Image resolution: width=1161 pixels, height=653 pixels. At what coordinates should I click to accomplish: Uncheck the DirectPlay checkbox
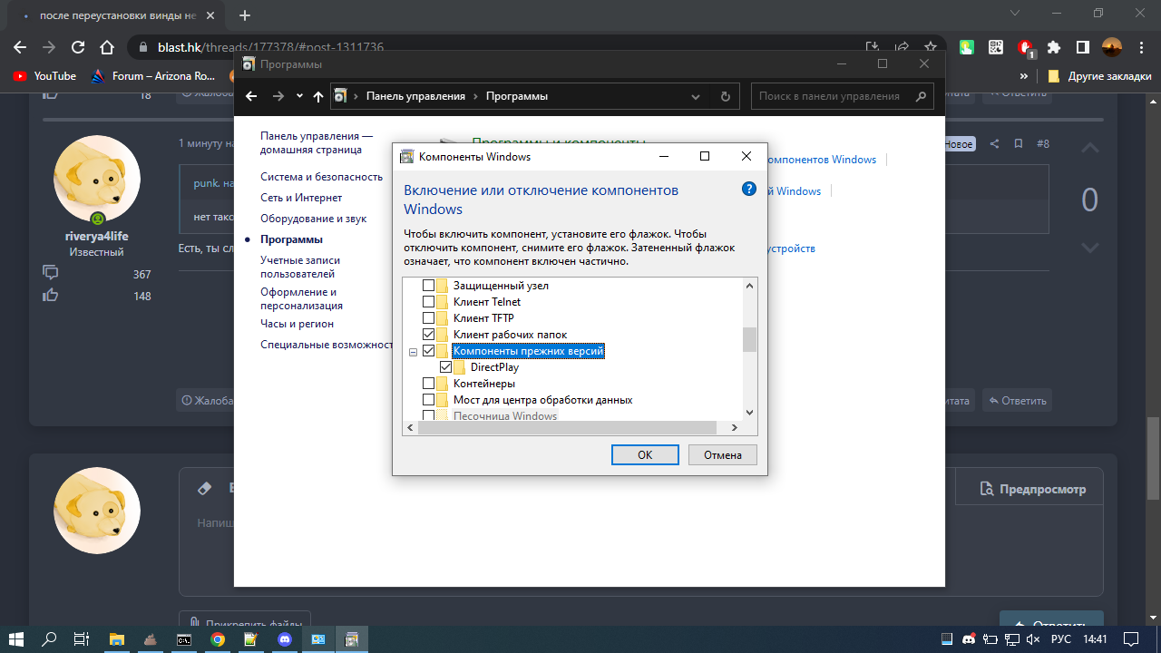[445, 367]
